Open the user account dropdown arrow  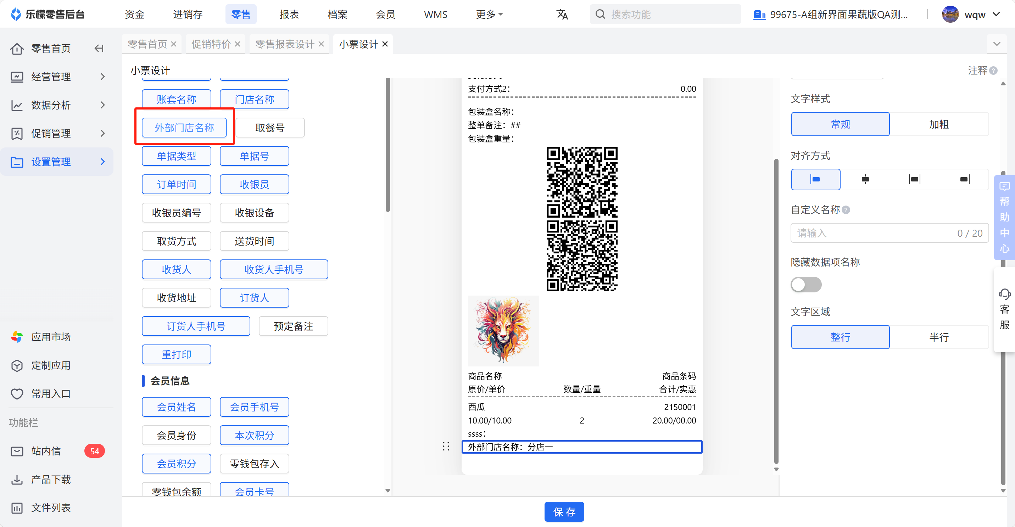point(997,15)
